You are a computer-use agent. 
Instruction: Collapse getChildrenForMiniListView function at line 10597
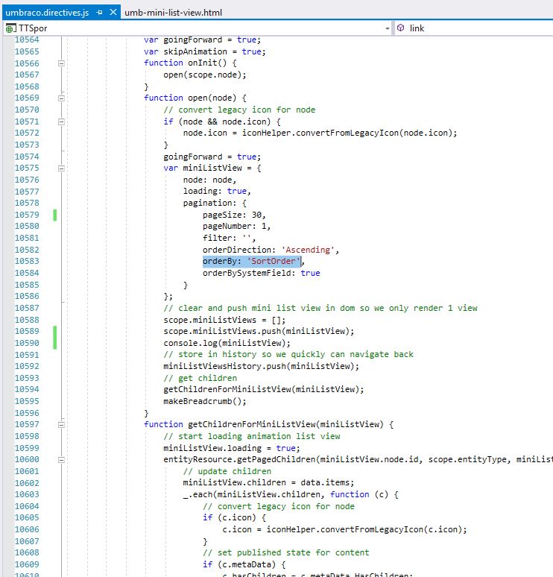(61, 425)
